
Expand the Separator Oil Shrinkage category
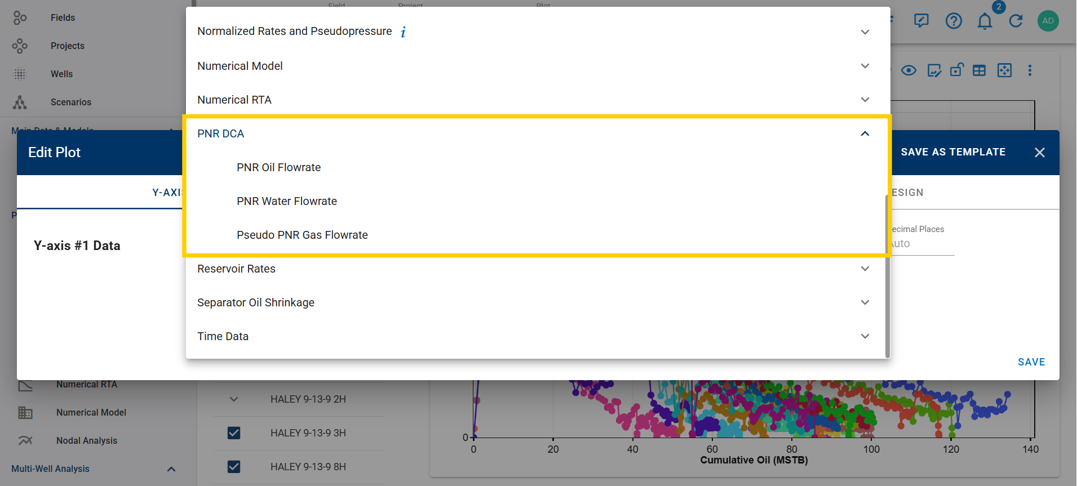point(865,302)
